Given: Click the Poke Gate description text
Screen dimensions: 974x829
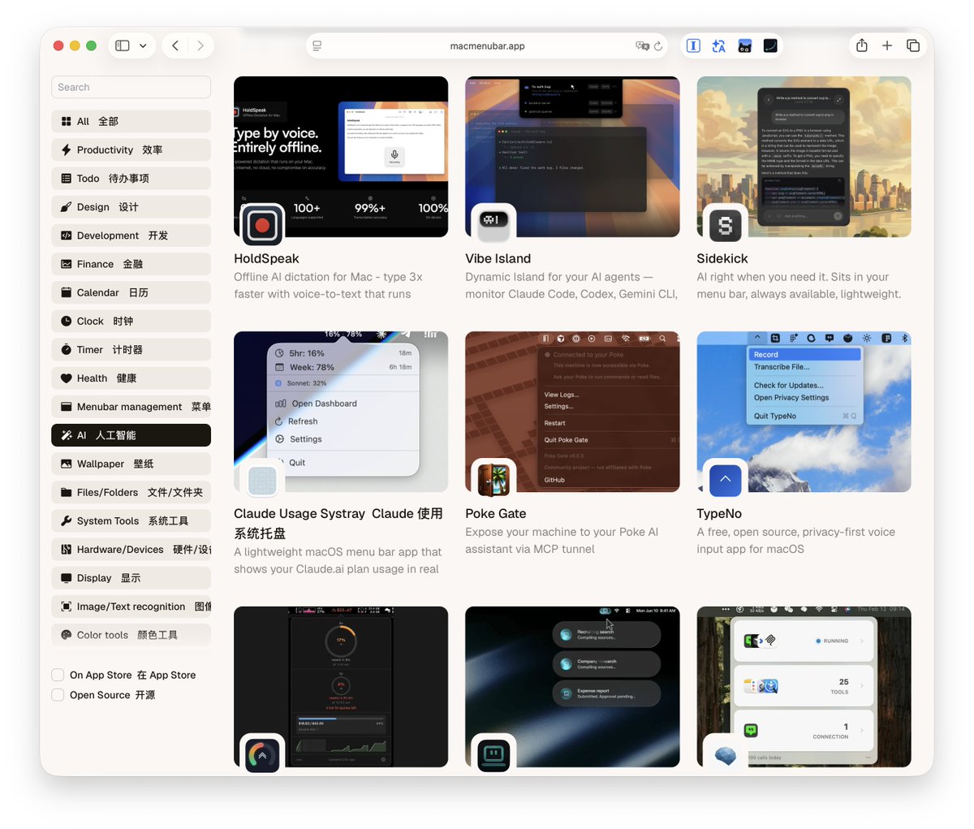Looking at the screenshot, I should [x=562, y=540].
